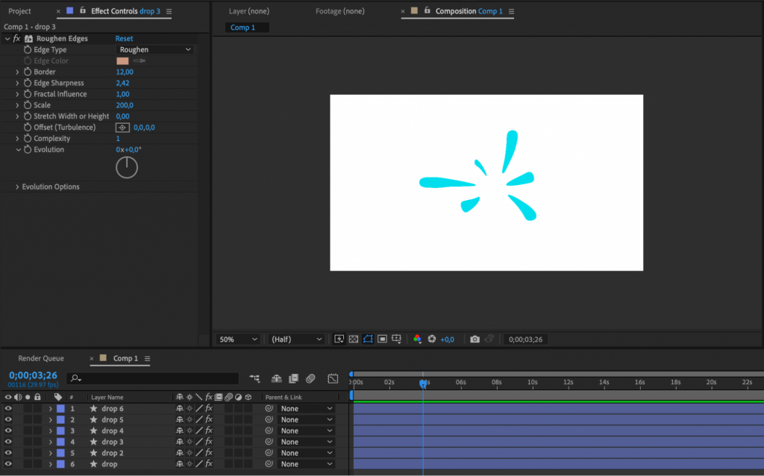
Task: Click Reset on the Roughen Edges effect
Action: [124, 38]
